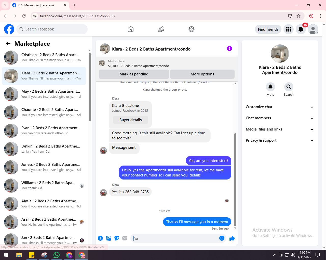The height and width of the screenshot is (260, 326).
Task: Open Jan's apartment conversation
Action: point(44,240)
